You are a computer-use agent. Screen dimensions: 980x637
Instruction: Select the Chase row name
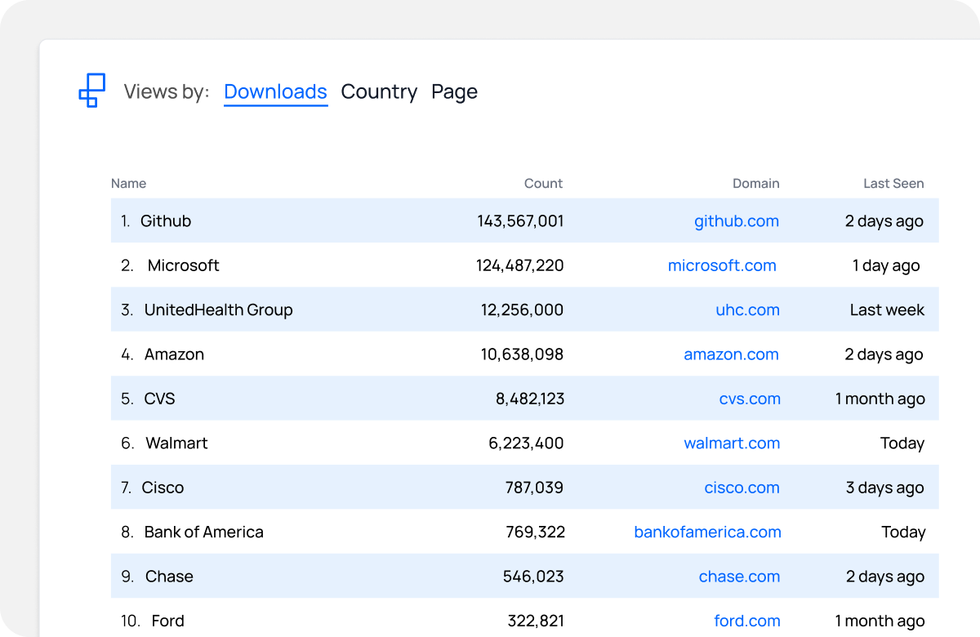pyautogui.click(x=169, y=577)
